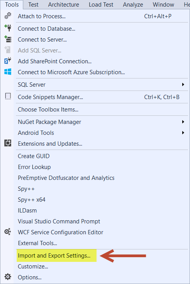Image resolution: width=190 pixels, height=284 pixels.
Task: Click the Connect to Database plug icon
Action: pos(8,28)
